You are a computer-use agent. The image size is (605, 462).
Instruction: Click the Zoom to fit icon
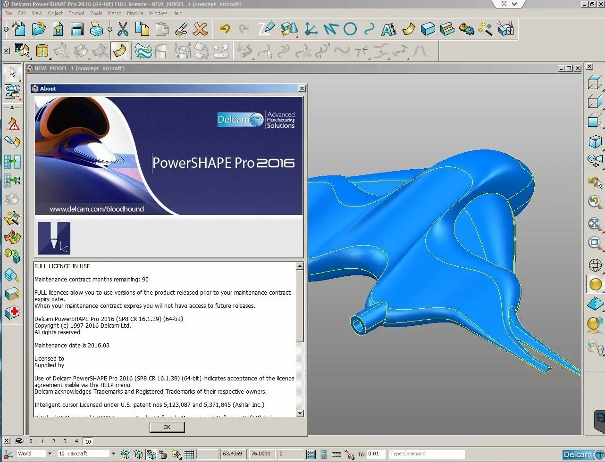595,224
